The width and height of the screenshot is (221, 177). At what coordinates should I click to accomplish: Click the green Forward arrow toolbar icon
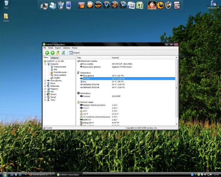coord(52,52)
